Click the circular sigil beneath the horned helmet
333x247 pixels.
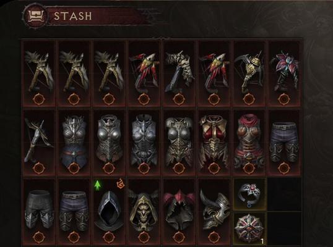pos(214,237)
